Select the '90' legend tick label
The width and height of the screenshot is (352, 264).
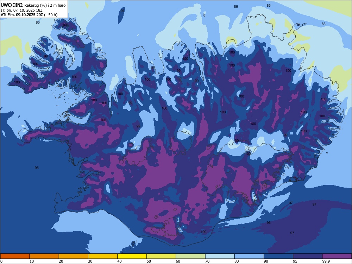266,261
